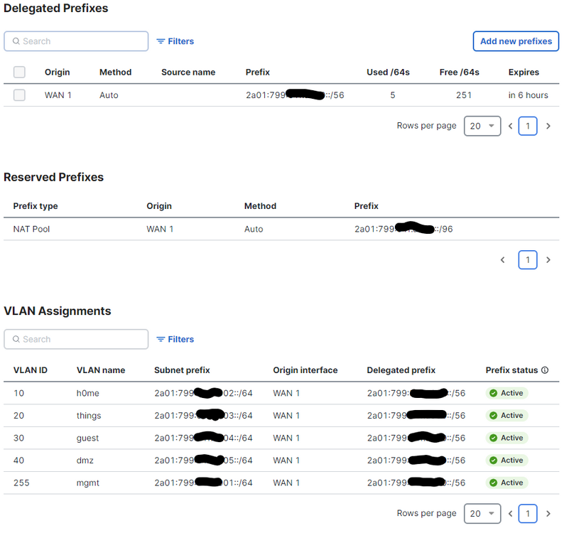Image resolution: width=569 pixels, height=533 pixels.
Task: Click the Add new prefixes button
Action: 516,41
